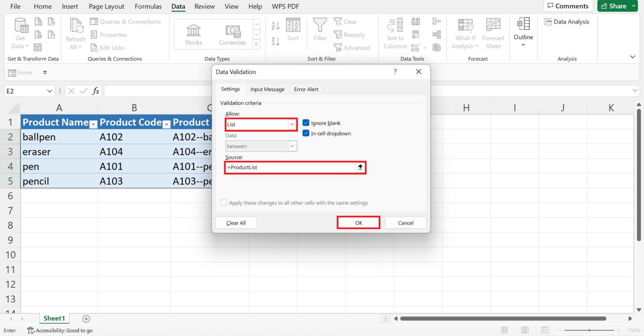Image resolution: width=644 pixels, height=336 pixels.
Task: Check Apply these changes to all other cells
Action: coord(224,203)
